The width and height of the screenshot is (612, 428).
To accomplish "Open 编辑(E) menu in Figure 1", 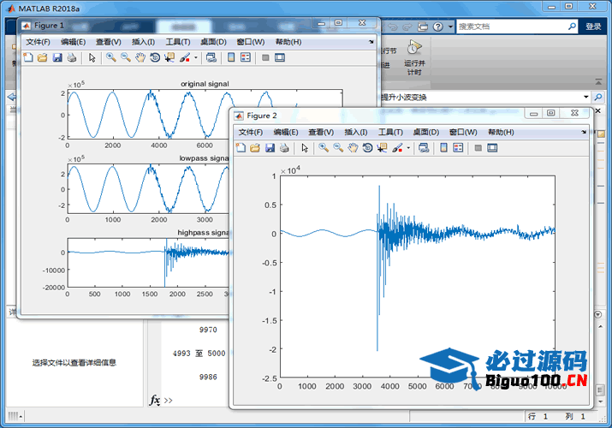I will [x=74, y=42].
